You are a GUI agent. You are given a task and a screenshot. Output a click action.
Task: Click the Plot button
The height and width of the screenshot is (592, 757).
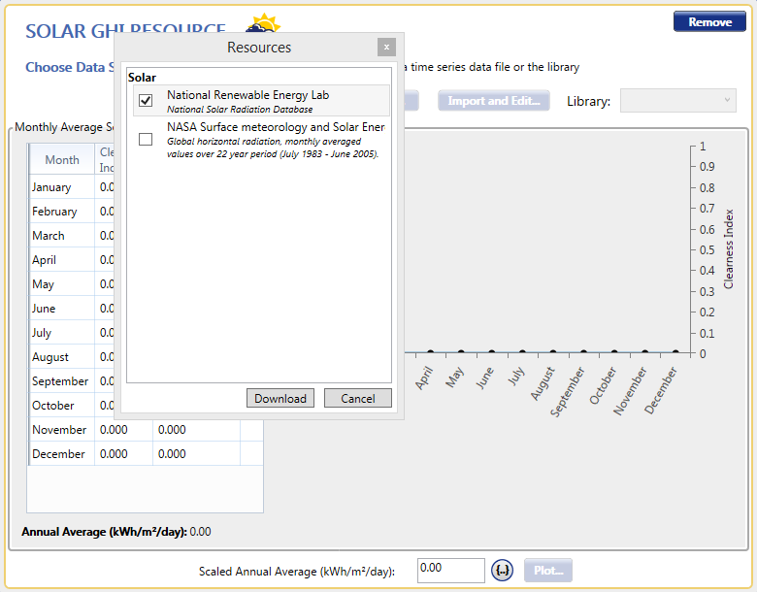click(x=548, y=571)
